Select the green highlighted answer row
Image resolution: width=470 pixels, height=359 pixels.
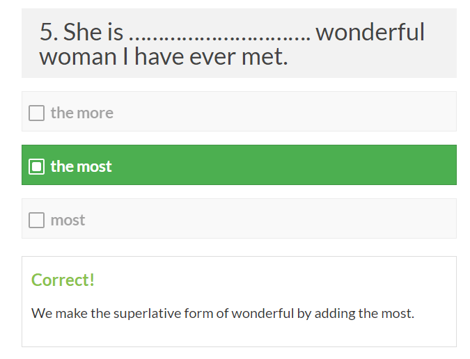point(279,166)
